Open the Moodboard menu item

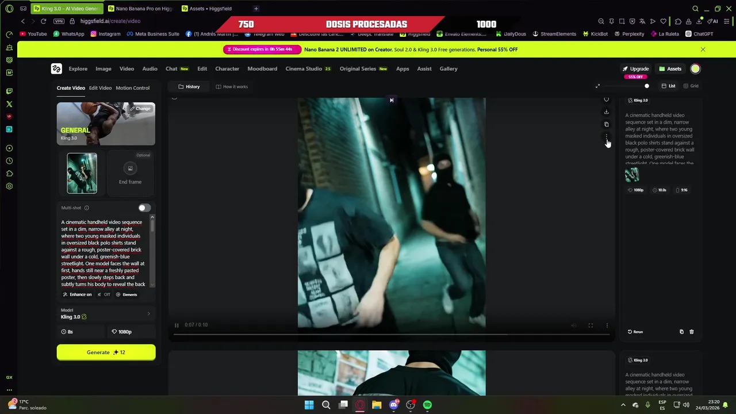(262, 69)
